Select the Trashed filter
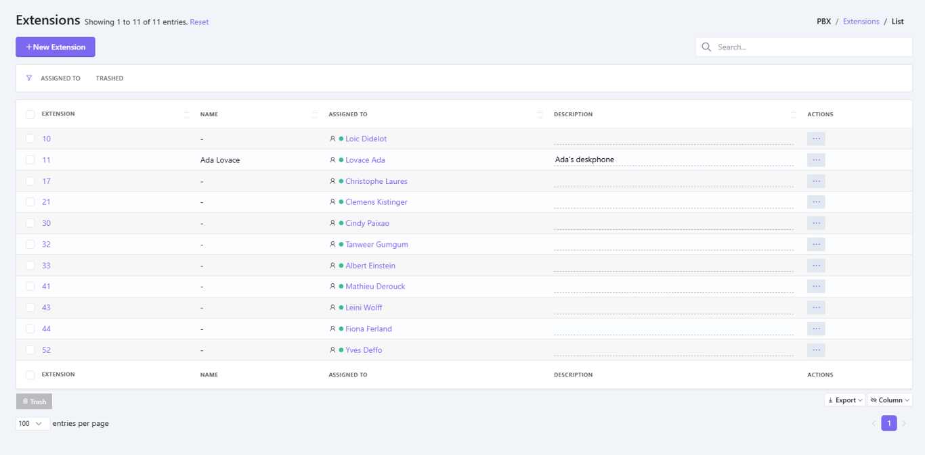The width and height of the screenshot is (925, 455). point(110,78)
